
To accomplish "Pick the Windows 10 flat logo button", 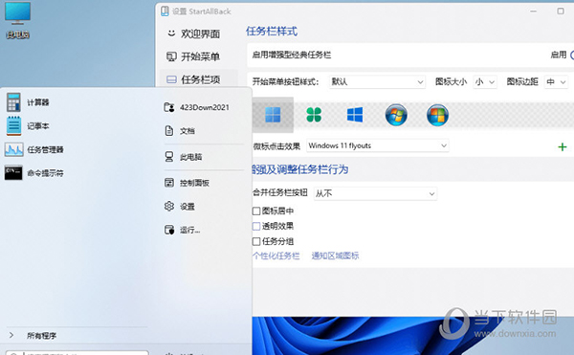I will pos(355,115).
